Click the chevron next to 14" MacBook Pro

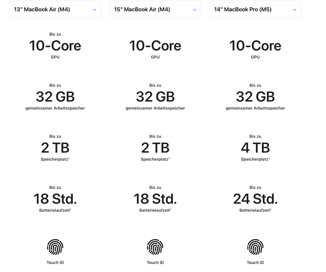[294, 10]
